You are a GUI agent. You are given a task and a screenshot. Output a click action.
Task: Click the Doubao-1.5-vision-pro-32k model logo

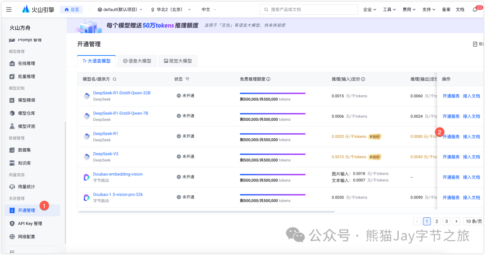[87, 198]
